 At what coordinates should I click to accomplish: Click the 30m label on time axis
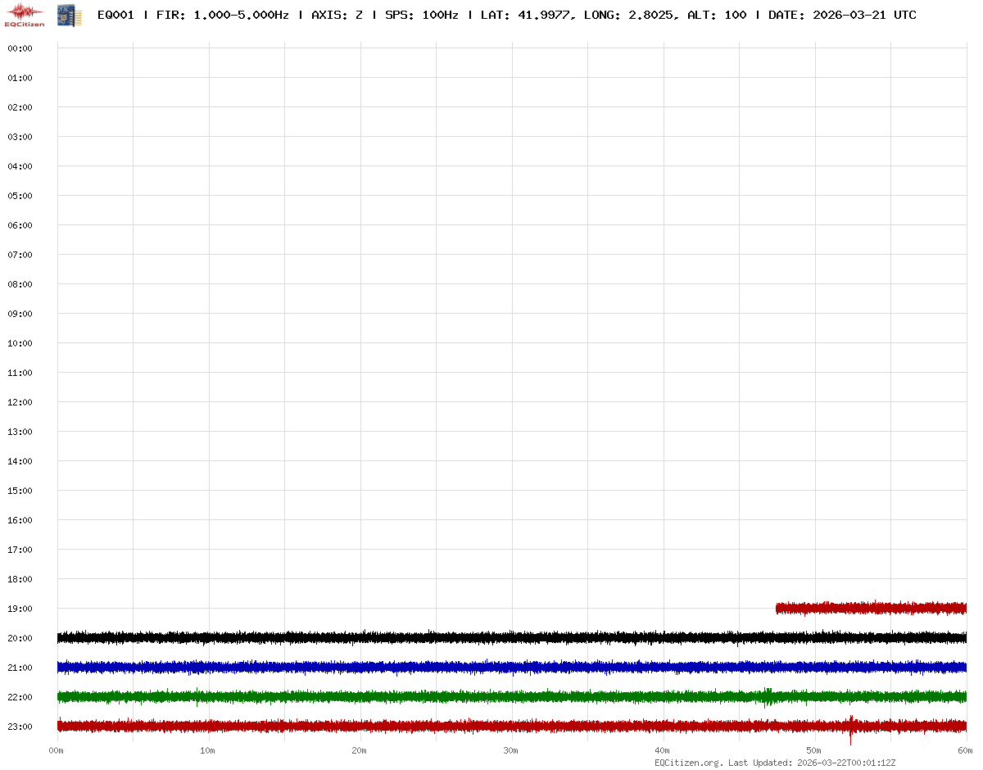(x=511, y=750)
